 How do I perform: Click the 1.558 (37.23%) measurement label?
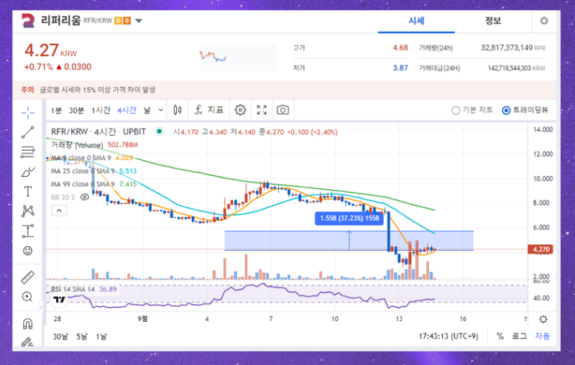[349, 218]
